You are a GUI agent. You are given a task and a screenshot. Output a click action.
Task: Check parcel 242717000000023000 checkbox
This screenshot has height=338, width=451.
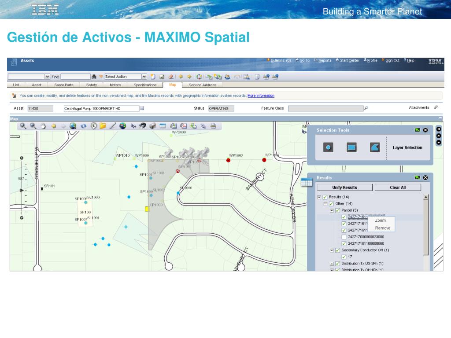[344, 237]
